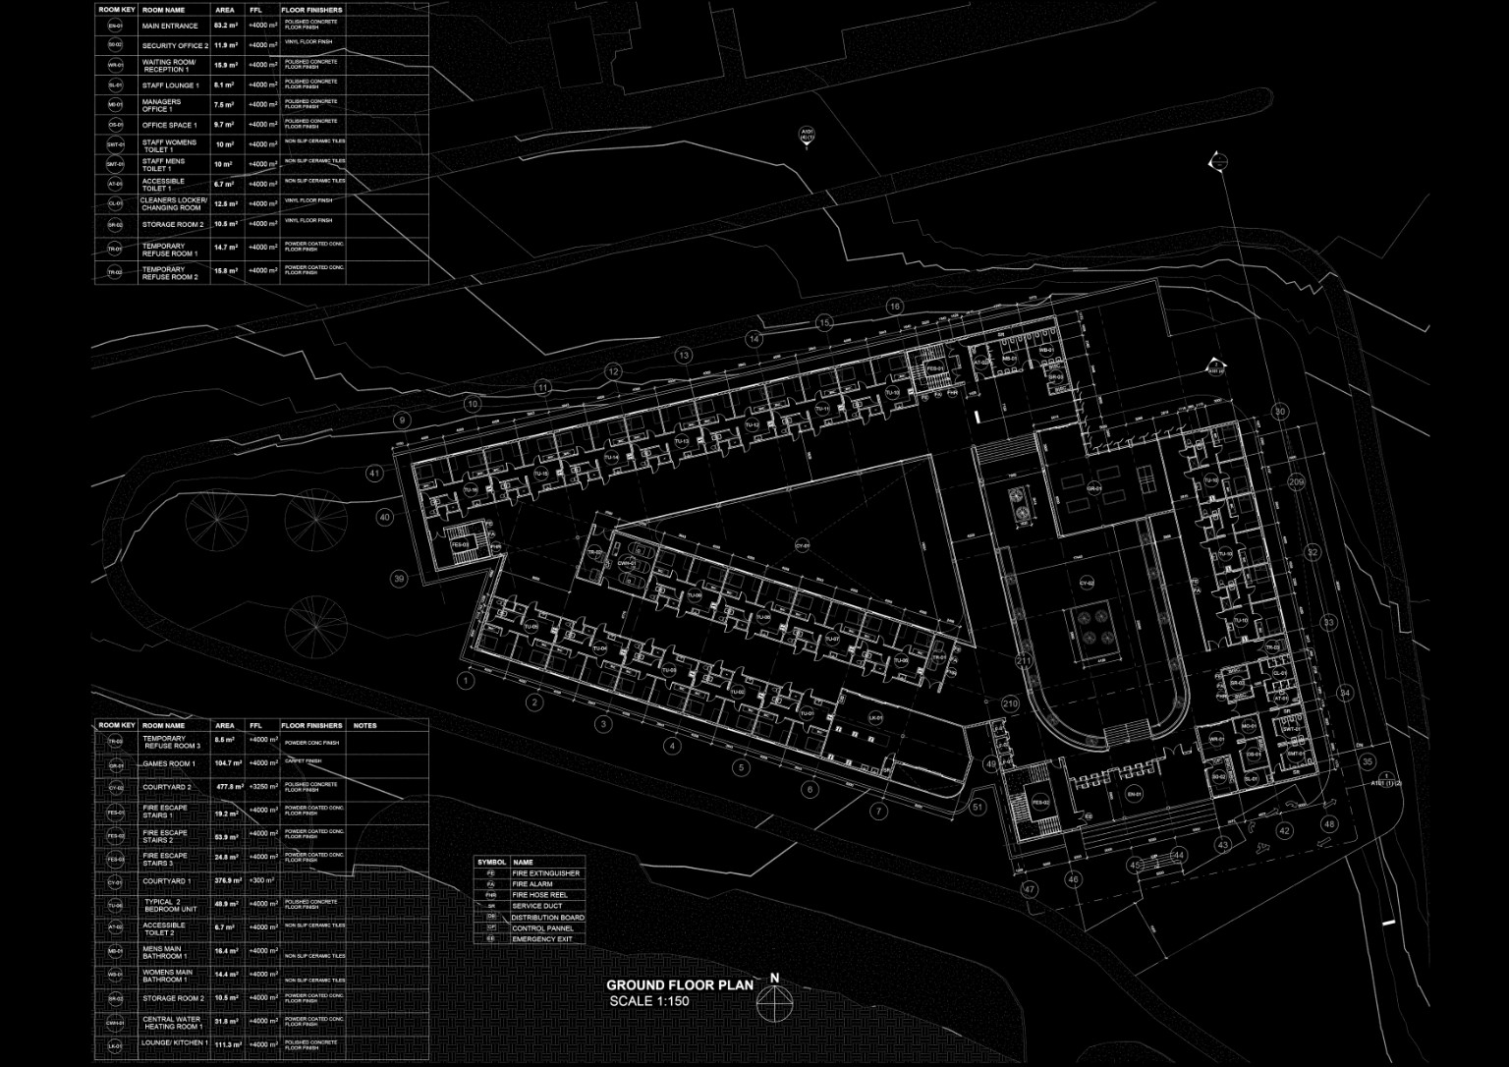Click MENS MAIN BATHROOM 1 name
The image size is (1509, 1067).
164,952
